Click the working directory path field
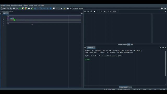Viewport: 167px width, 94px height. pyautogui.click(x=116, y=9)
